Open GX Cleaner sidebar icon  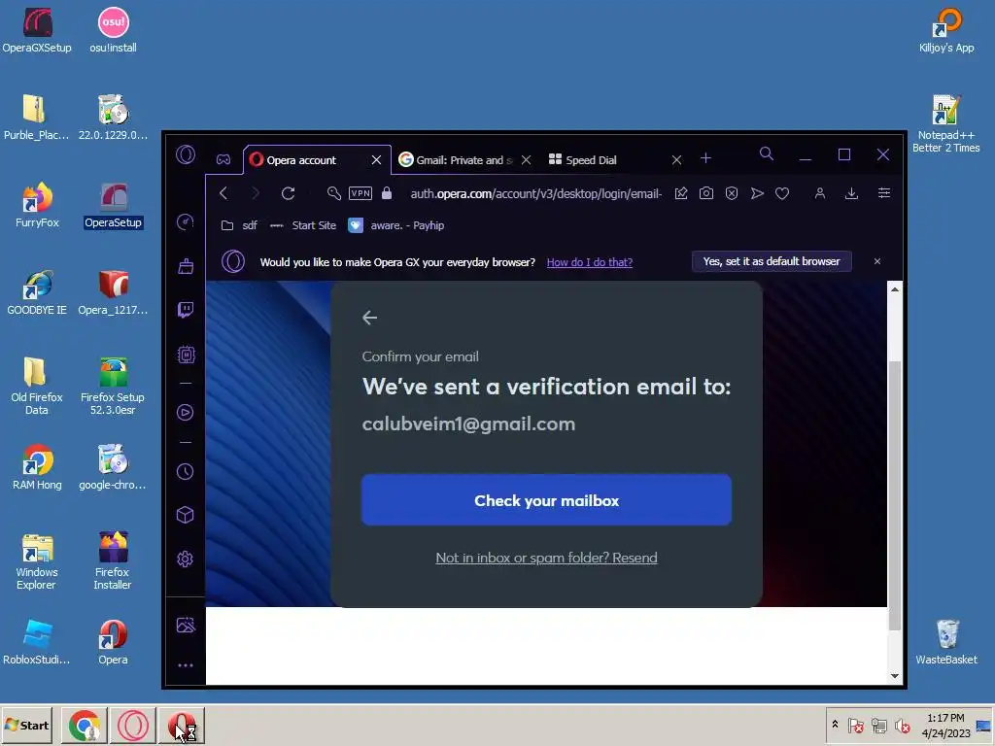[186, 266]
